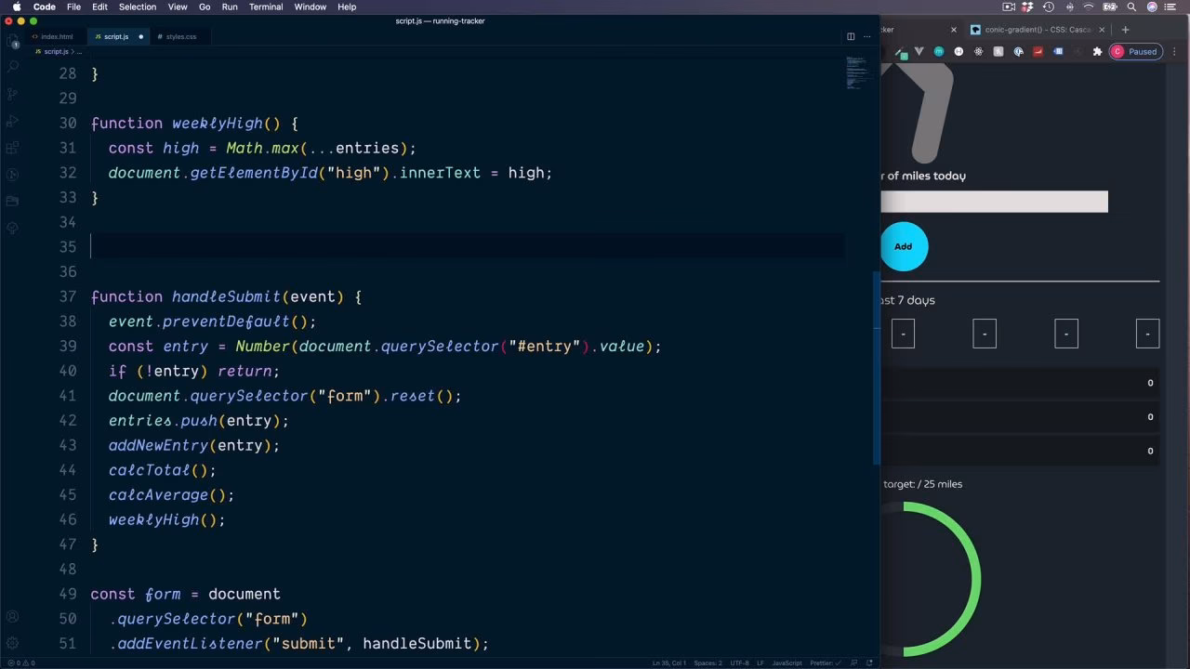Click the Paused profile button in Chrome

(x=1135, y=52)
